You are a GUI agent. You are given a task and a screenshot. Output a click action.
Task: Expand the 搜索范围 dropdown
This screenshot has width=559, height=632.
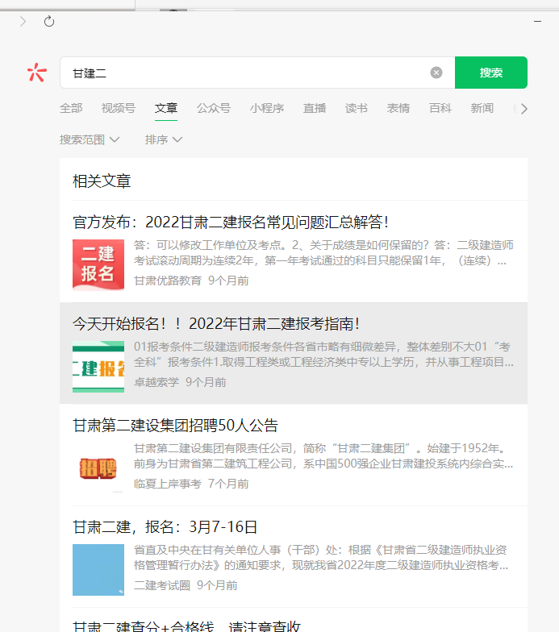coord(89,139)
